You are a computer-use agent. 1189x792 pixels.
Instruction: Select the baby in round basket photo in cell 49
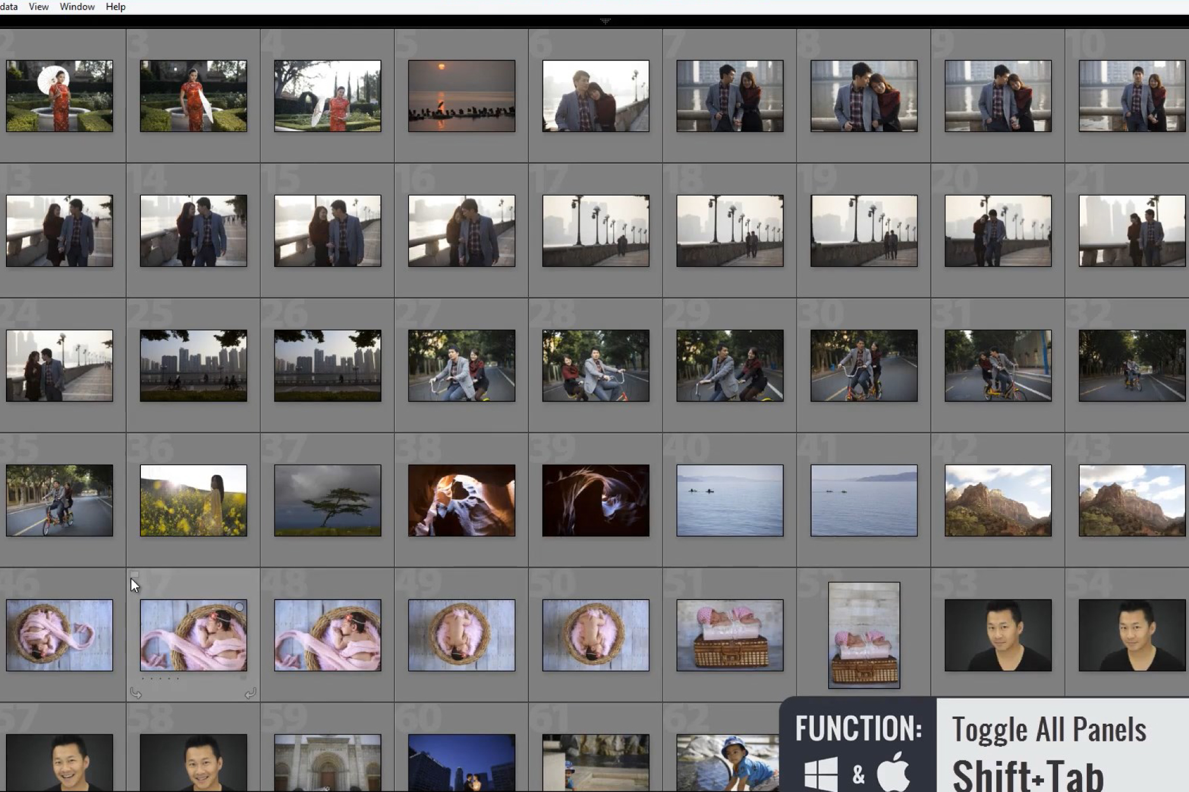(x=462, y=635)
